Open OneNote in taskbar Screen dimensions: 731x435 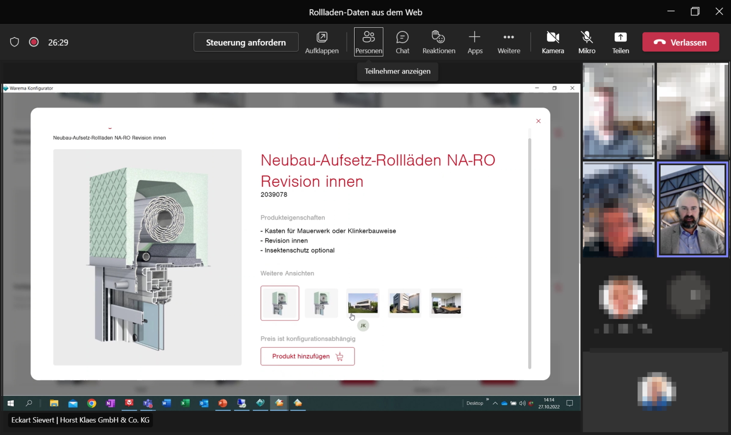(x=110, y=403)
